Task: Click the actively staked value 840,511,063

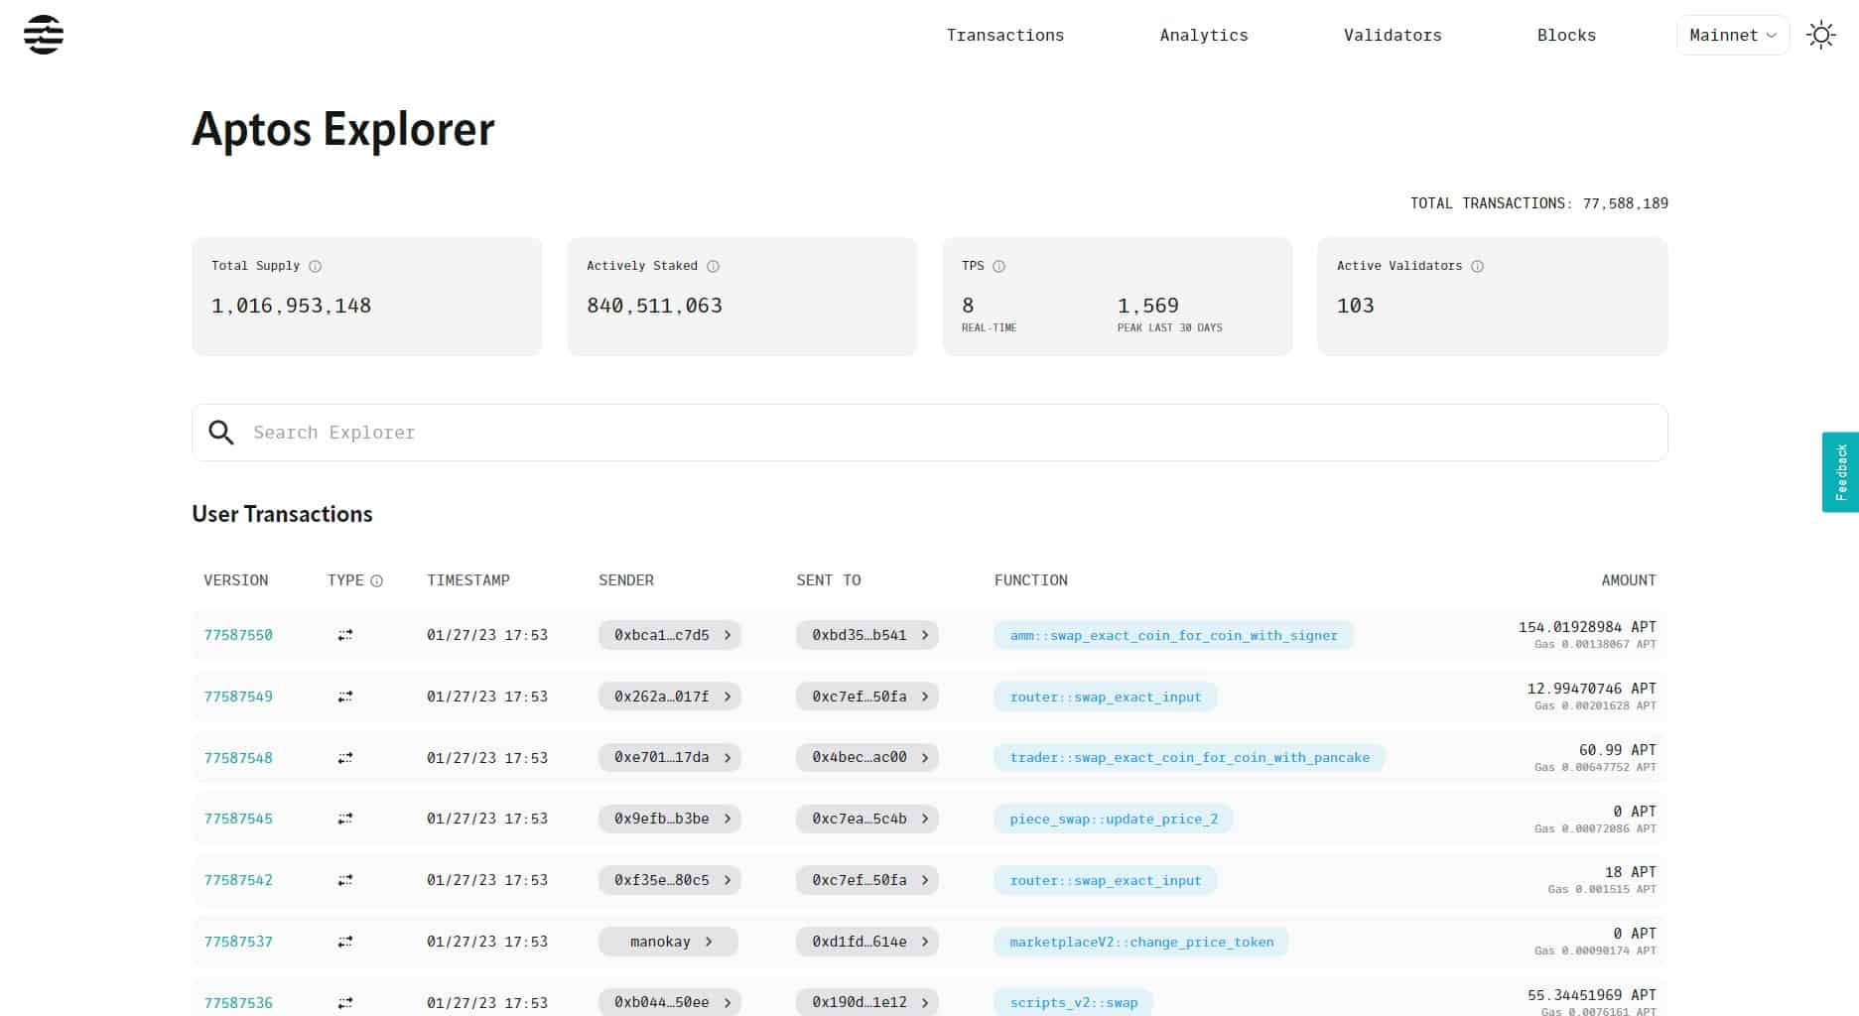Action: [x=654, y=306]
